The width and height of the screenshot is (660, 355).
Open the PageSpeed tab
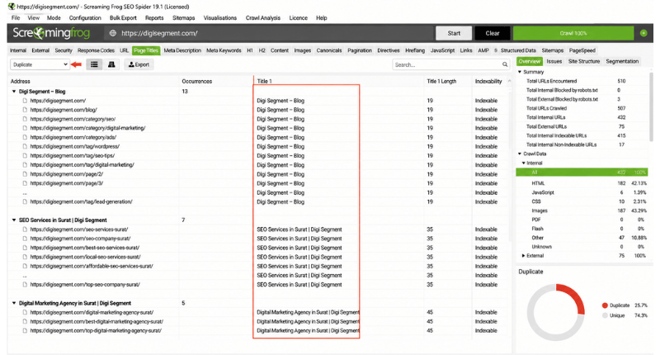point(582,50)
